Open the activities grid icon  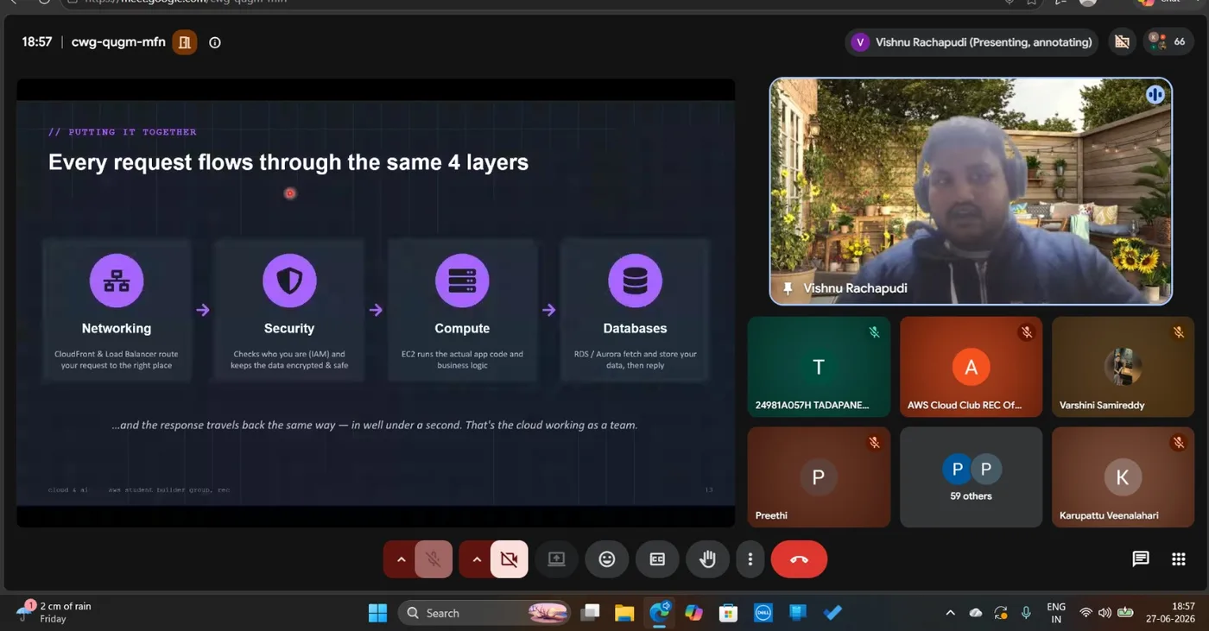(x=1179, y=559)
